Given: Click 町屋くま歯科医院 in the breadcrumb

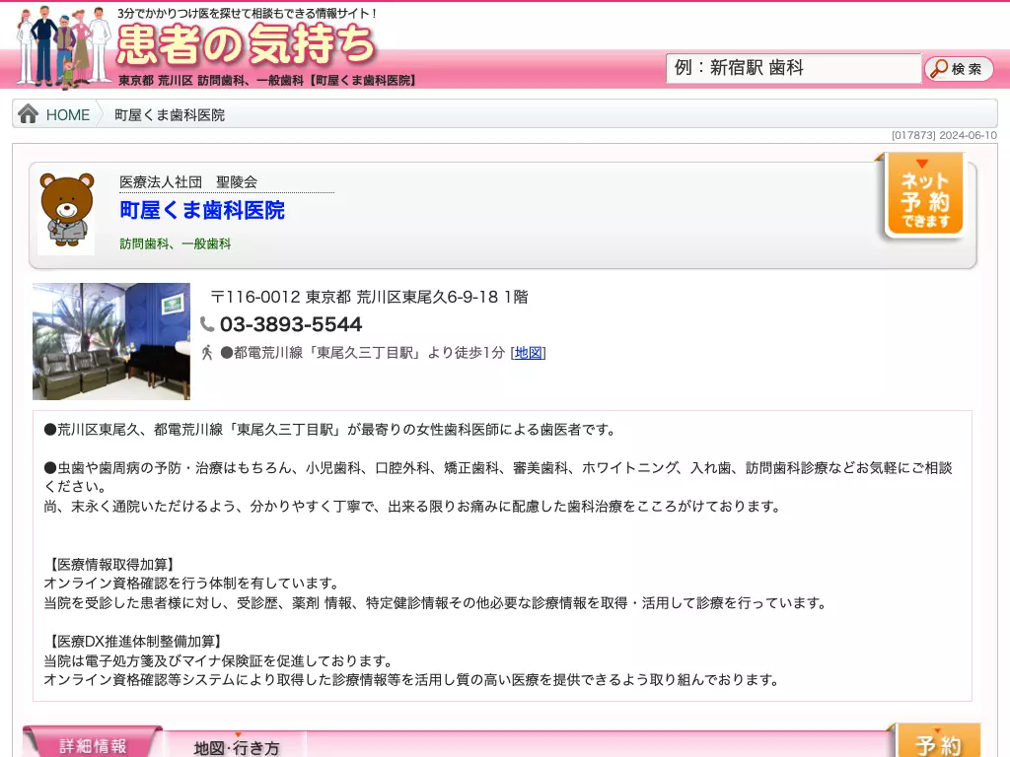Looking at the screenshot, I should pyautogui.click(x=170, y=115).
